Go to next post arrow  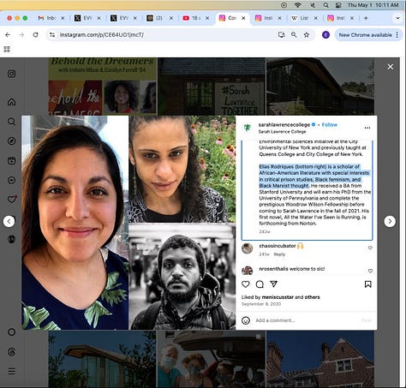click(390, 221)
